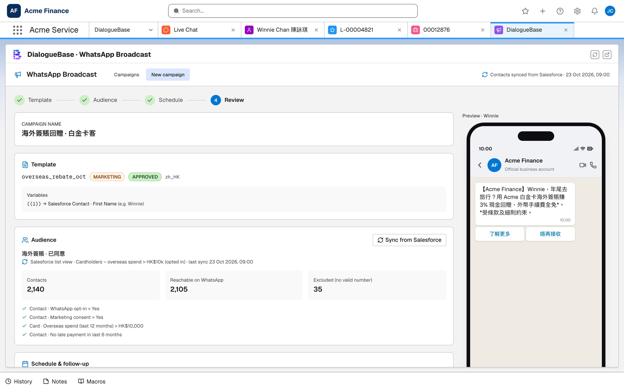Click the favorites star icon
The width and height of the screenshot is (624, 390).
pos(525,11)
